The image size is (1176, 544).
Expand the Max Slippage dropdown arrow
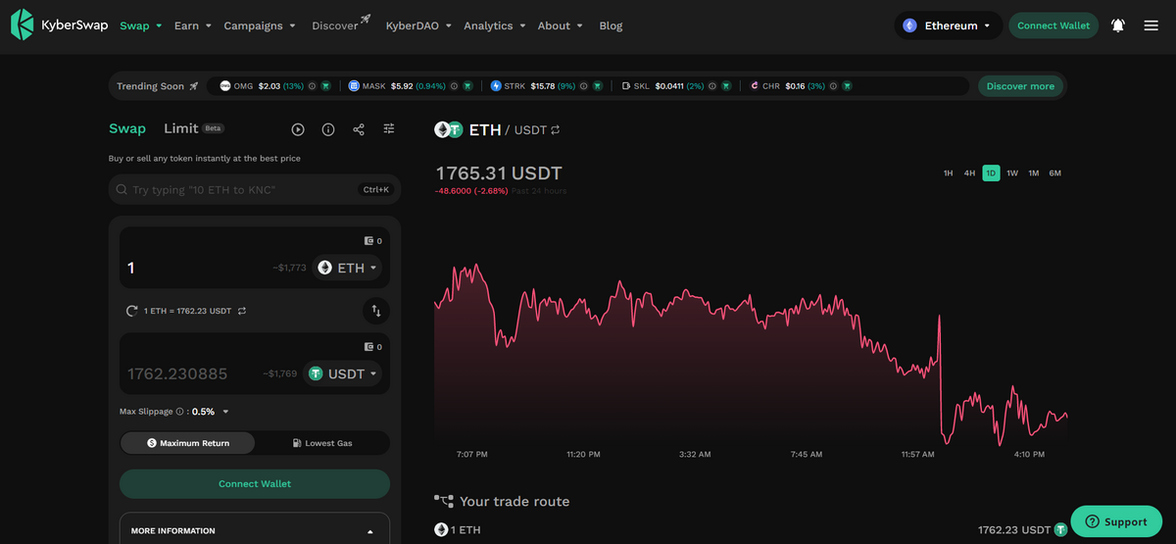pyautogui.click(x=225, y=412)
